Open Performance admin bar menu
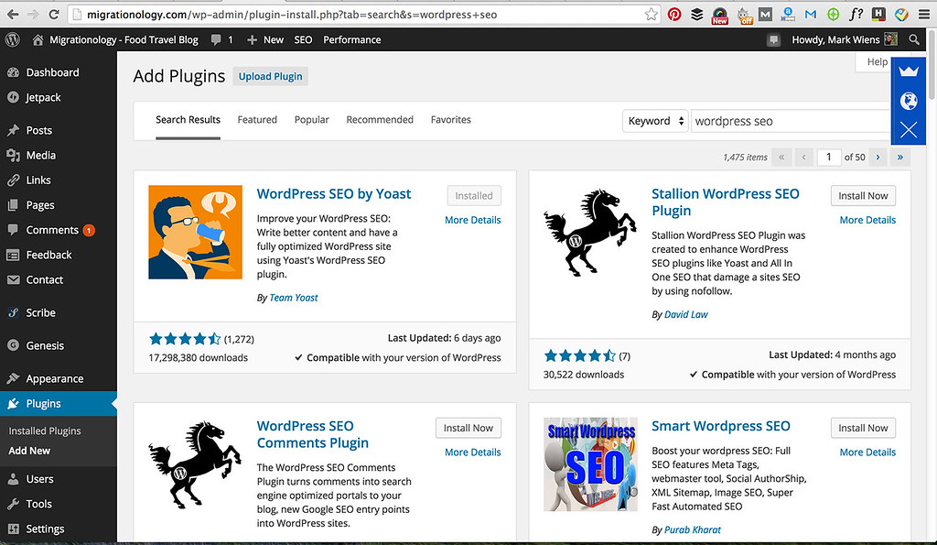The height and width of the screenshot is (545, 937). 352,39
